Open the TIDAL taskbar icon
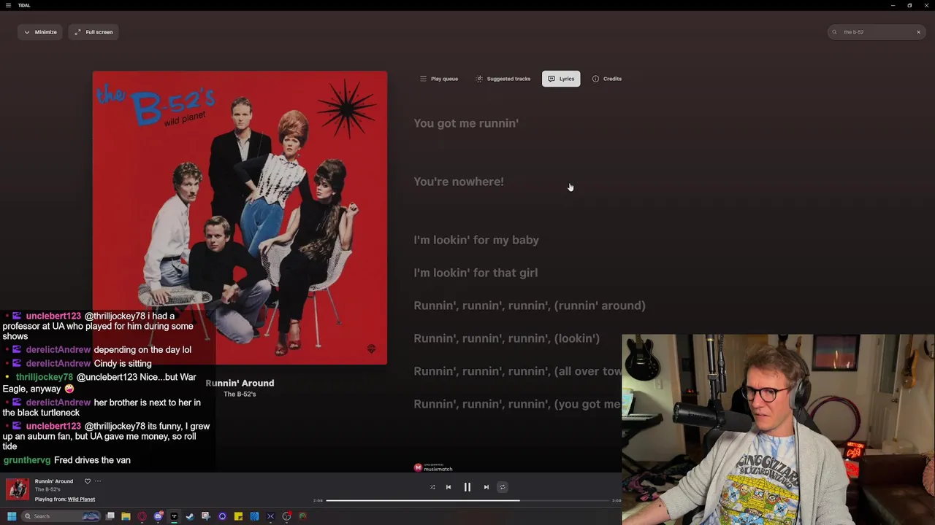This screenshot has height=525, width=935. (174, 516)
